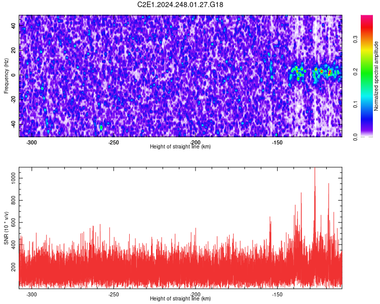
Task: Click the Frequency (Hz) axis label
Action: [6, 76]
